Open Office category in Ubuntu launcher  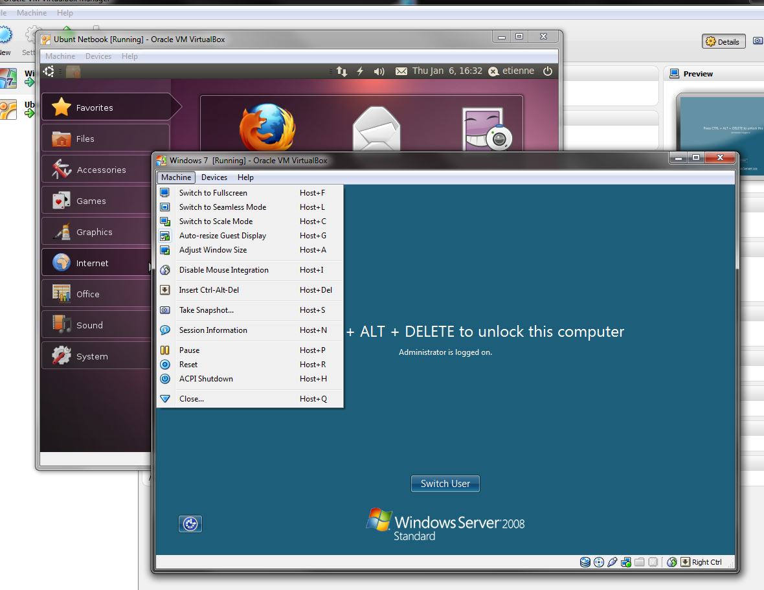[96, 294]
